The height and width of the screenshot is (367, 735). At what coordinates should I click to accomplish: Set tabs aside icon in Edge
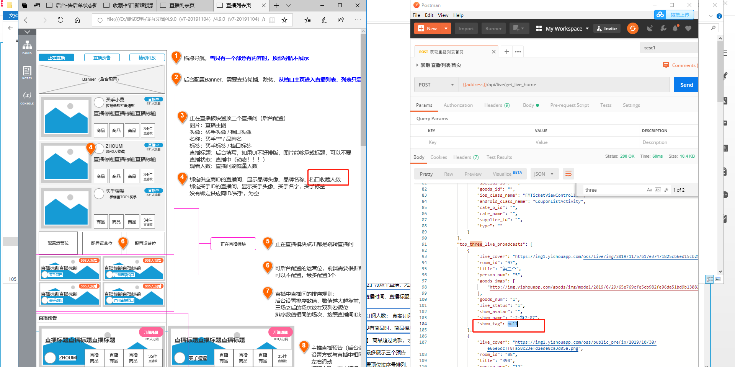pos(37,5)
